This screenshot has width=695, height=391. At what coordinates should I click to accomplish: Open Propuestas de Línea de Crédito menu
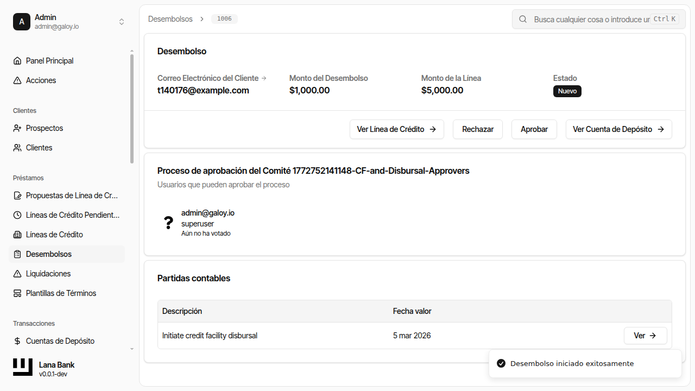72,195
